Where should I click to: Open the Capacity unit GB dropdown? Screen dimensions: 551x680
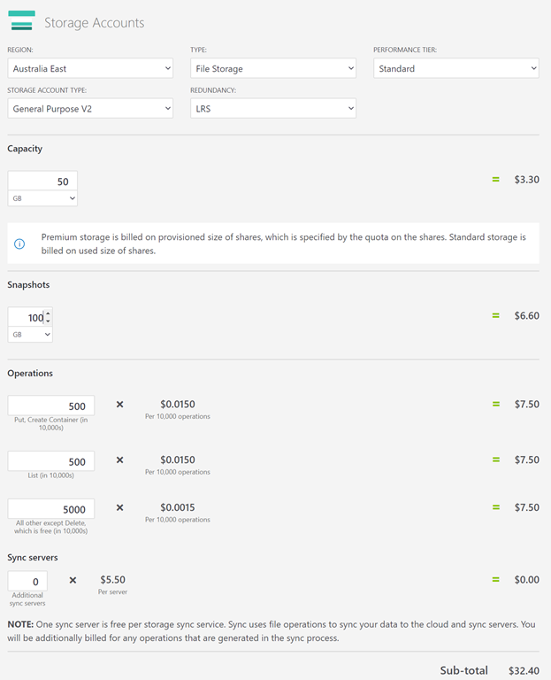(x=42, y=199)
